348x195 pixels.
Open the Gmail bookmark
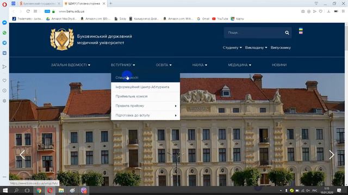point(203,19)
